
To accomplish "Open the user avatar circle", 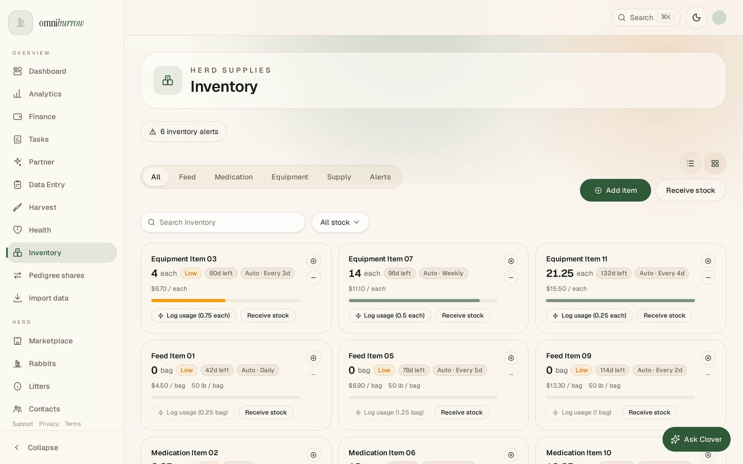I will coord(719,18).
